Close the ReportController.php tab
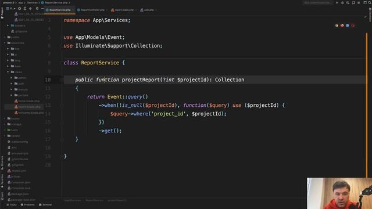372x209 pixels. tap(107, 10)
